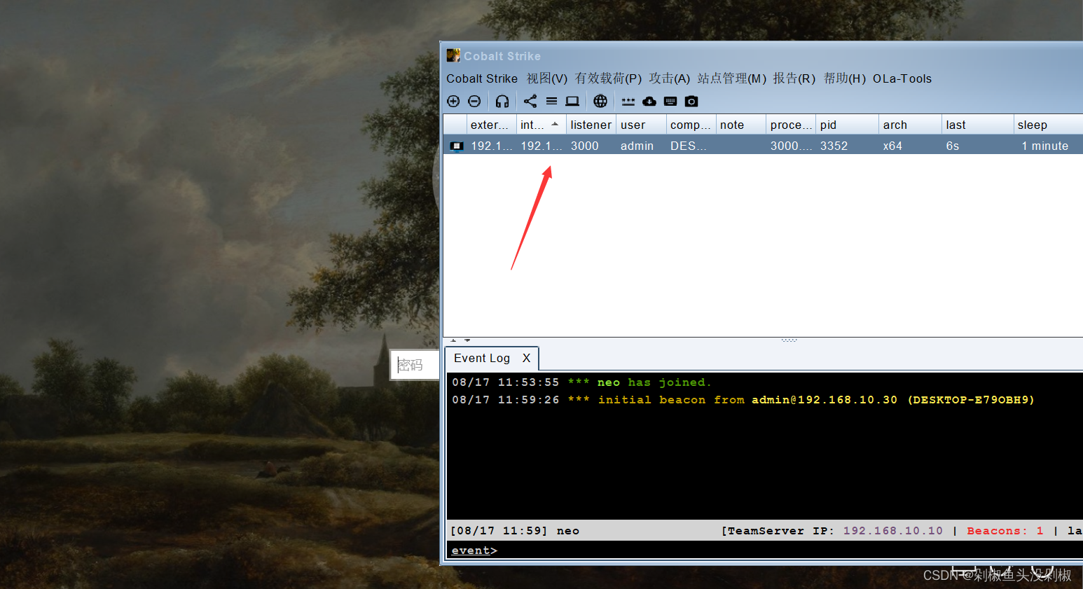Open the web globe toolbar icon

tap(600, 102)
